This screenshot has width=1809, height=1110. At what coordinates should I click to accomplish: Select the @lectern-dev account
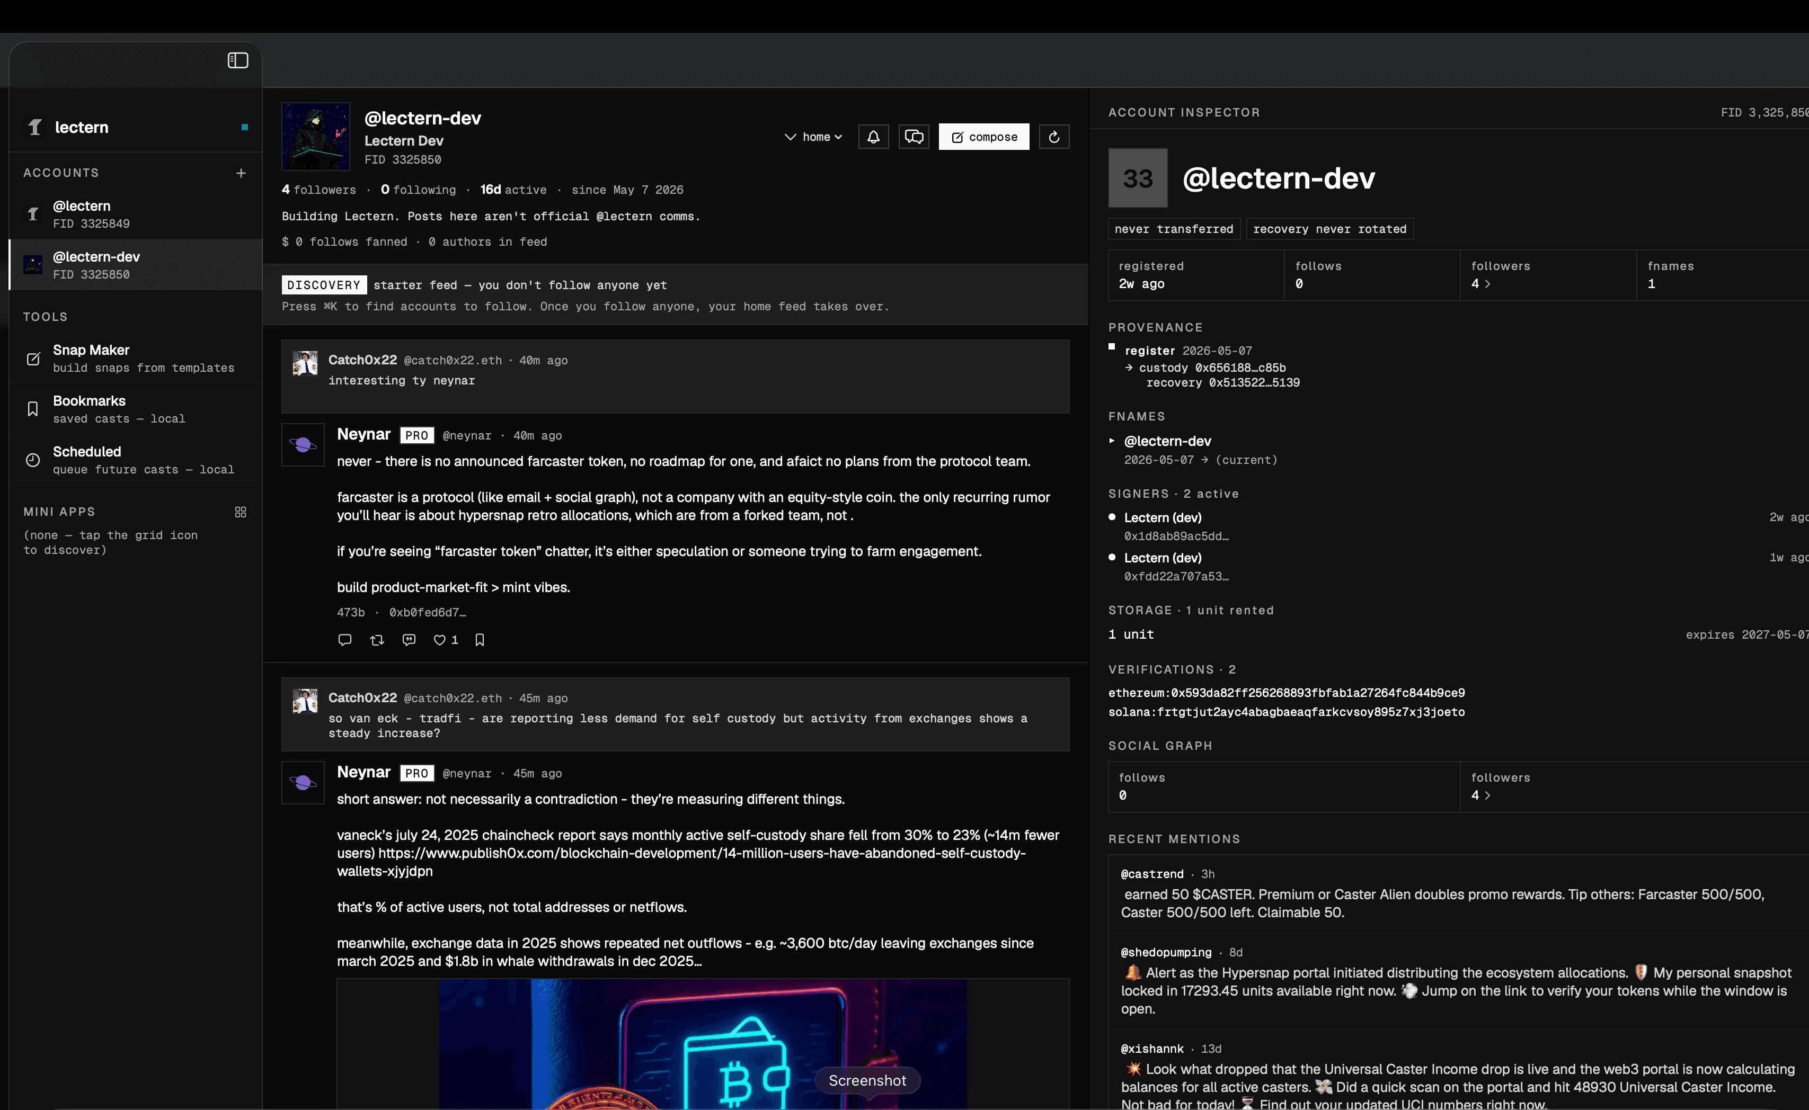point(136,265)
